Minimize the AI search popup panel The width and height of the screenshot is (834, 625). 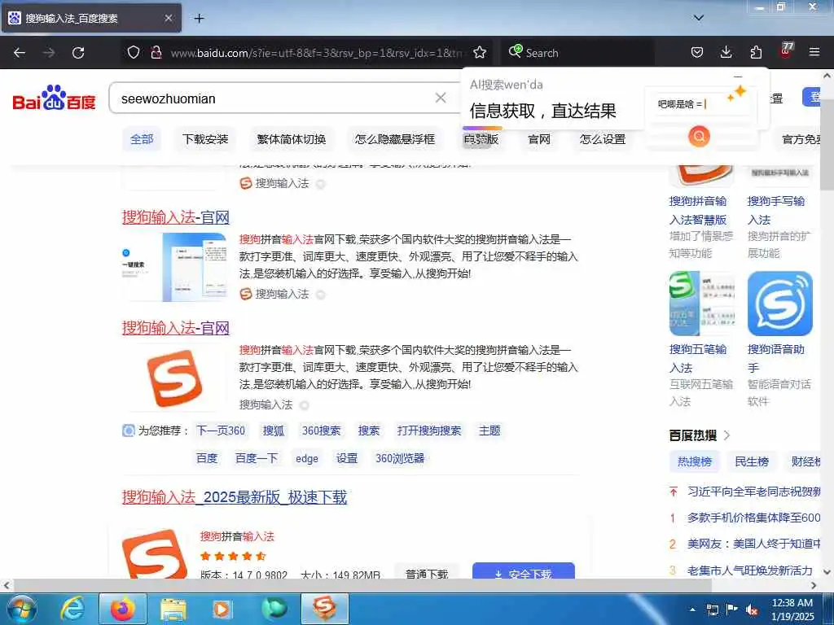738,76
